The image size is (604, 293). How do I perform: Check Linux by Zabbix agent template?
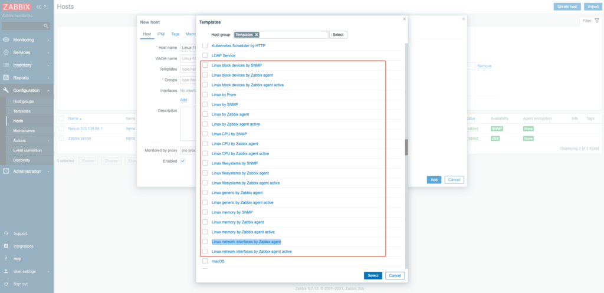pyautogui.click(x=205, y=114)
